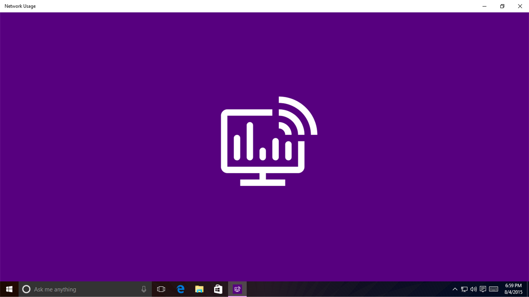
Task: Activate the Cortana microphone icon
Action: click(x=144, y=289)
